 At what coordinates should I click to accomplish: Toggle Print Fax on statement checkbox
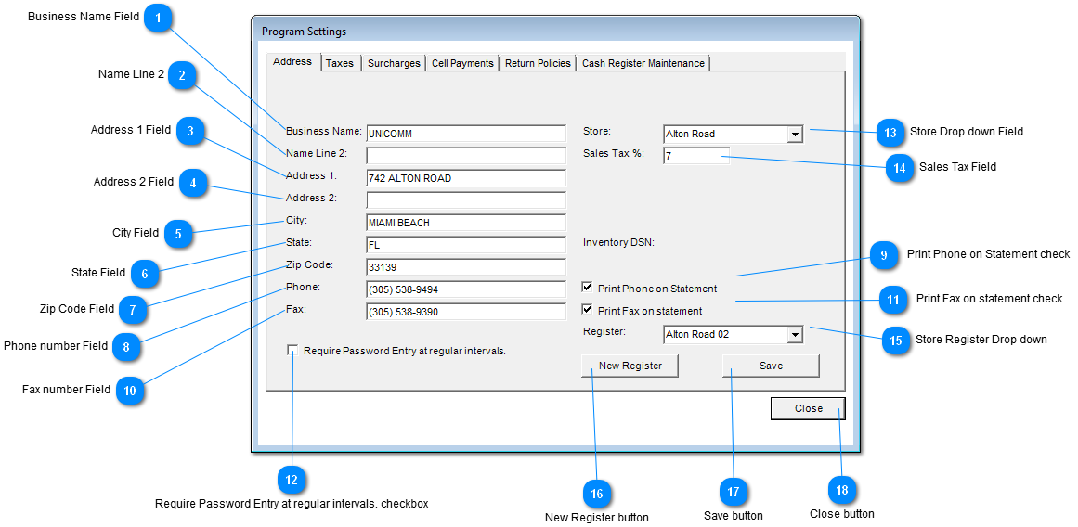click(587, 310)
